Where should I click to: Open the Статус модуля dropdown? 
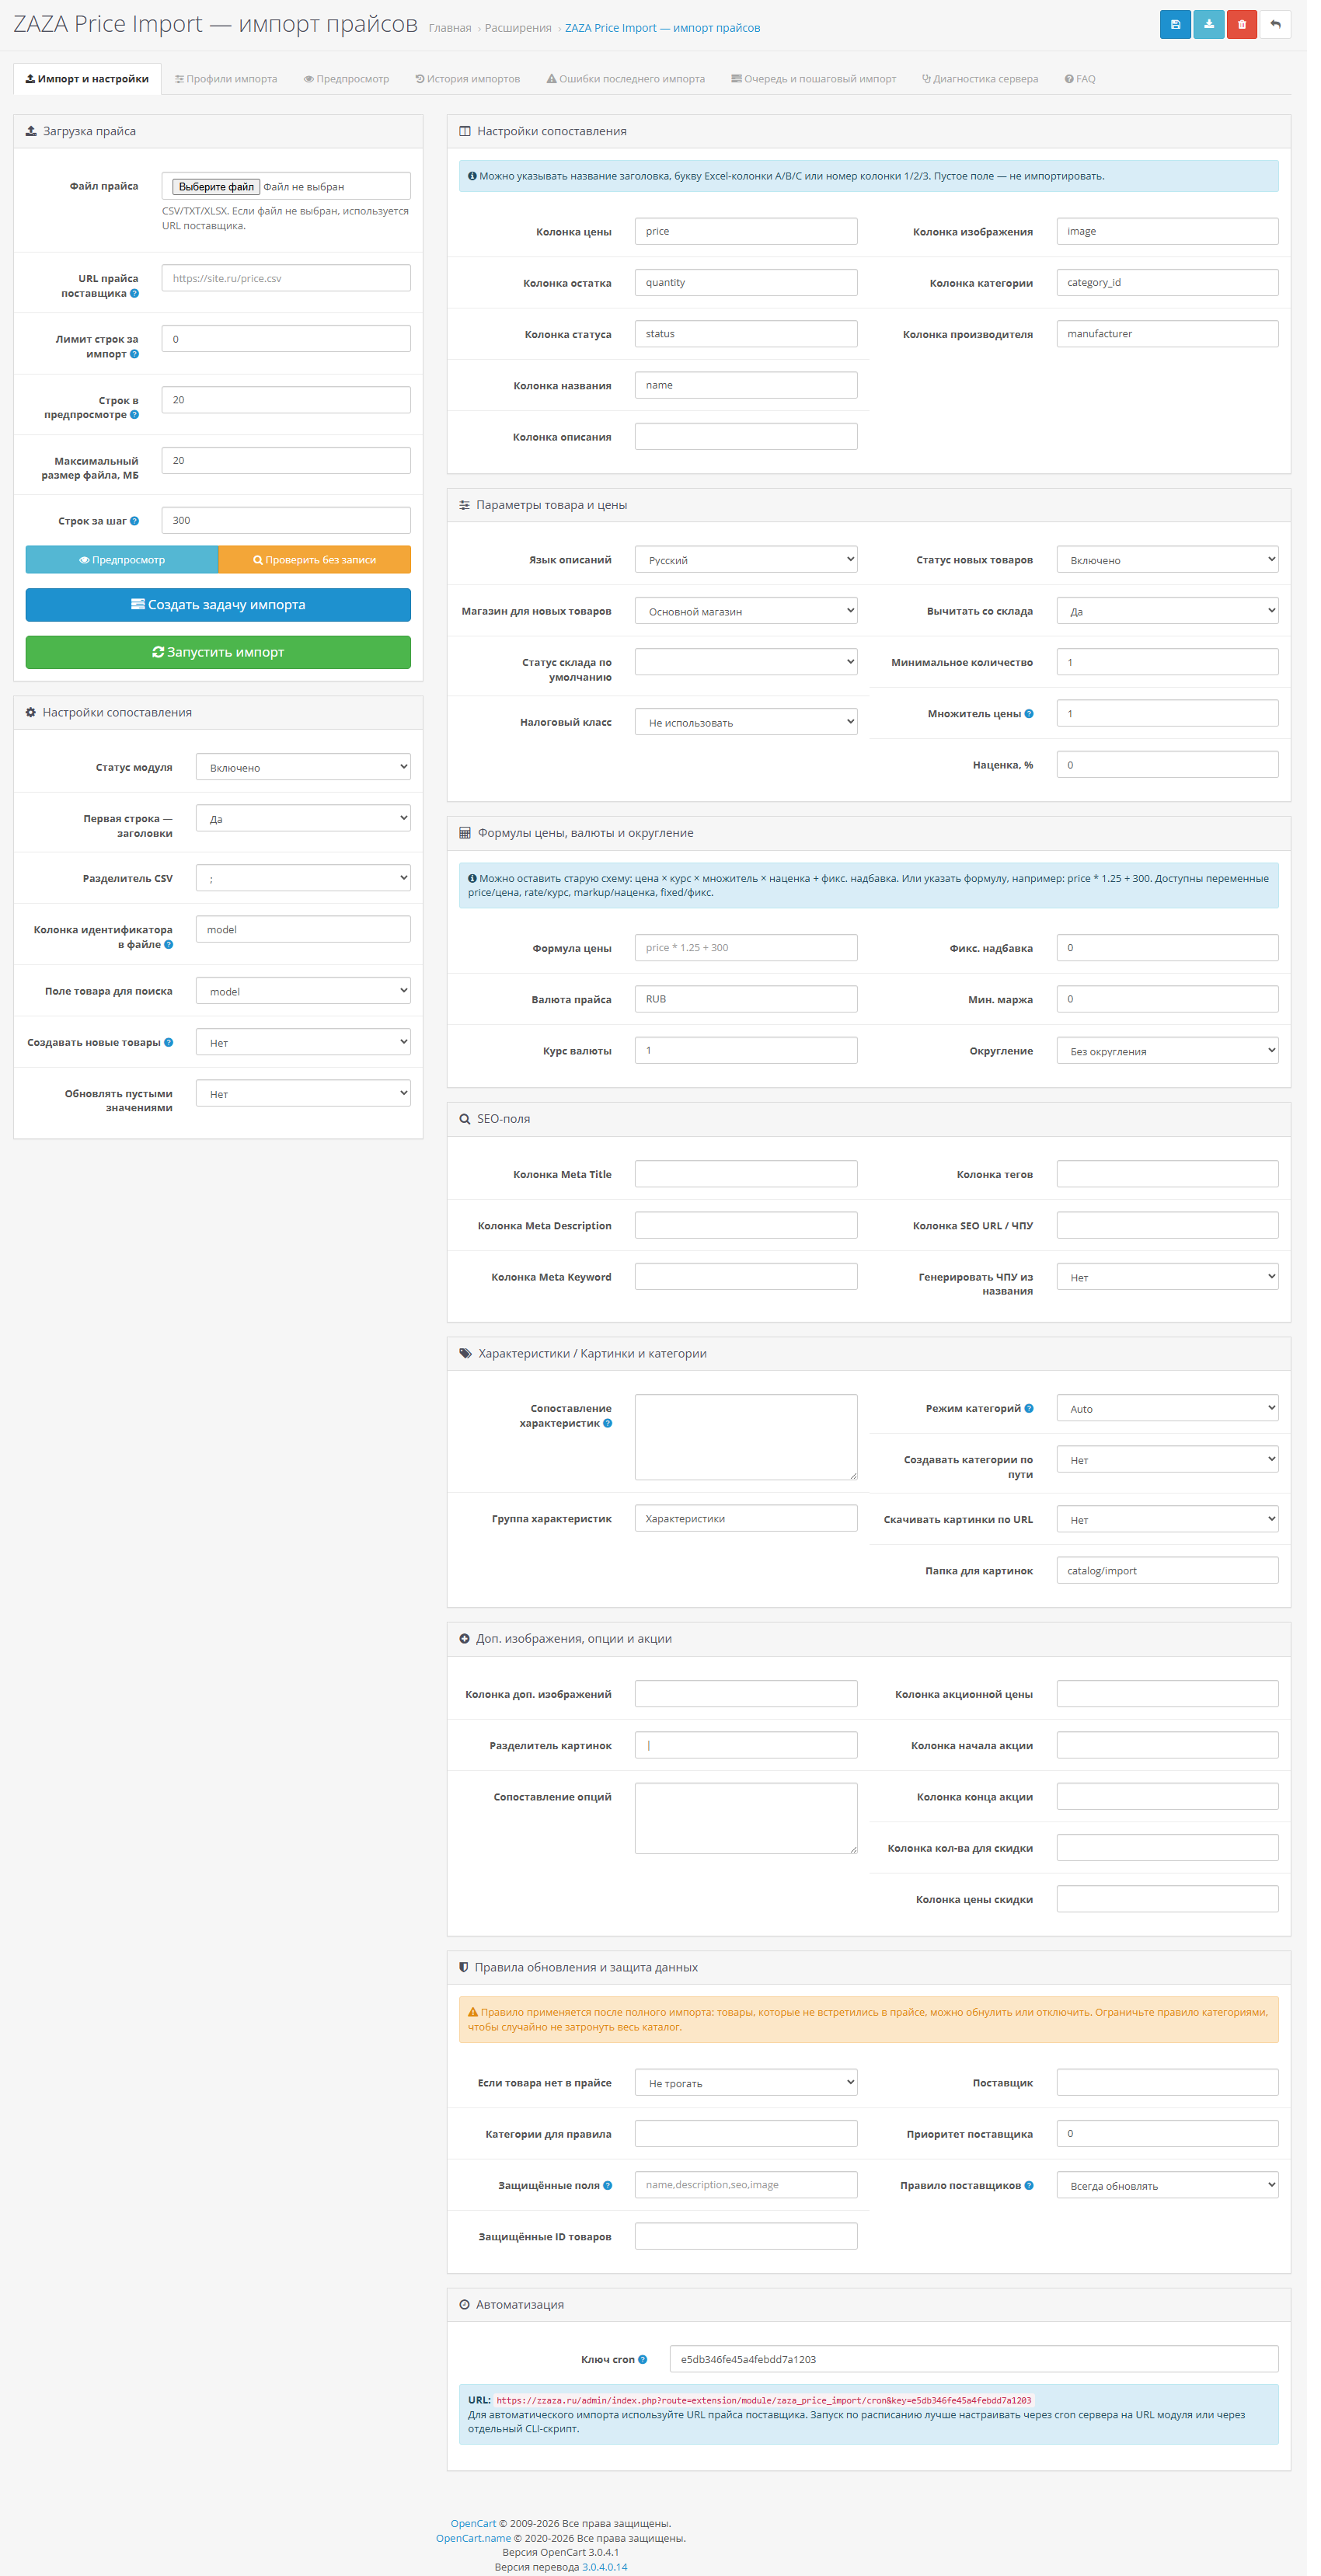[x=303, y=767]
